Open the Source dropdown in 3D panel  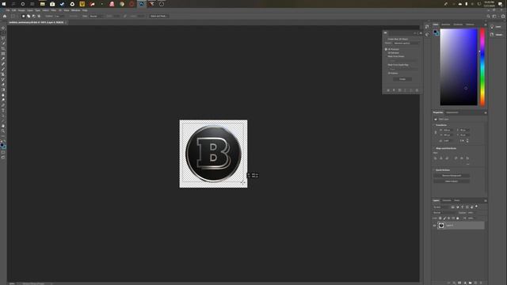(406, 43)
